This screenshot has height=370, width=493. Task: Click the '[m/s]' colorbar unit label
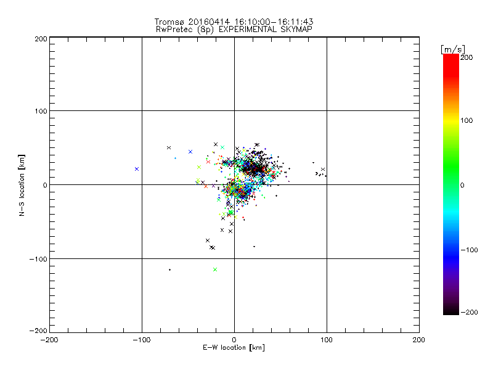point(453,49)
